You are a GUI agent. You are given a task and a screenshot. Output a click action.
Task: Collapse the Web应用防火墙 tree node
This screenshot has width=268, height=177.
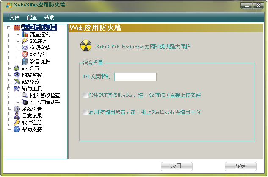[8, 28]
